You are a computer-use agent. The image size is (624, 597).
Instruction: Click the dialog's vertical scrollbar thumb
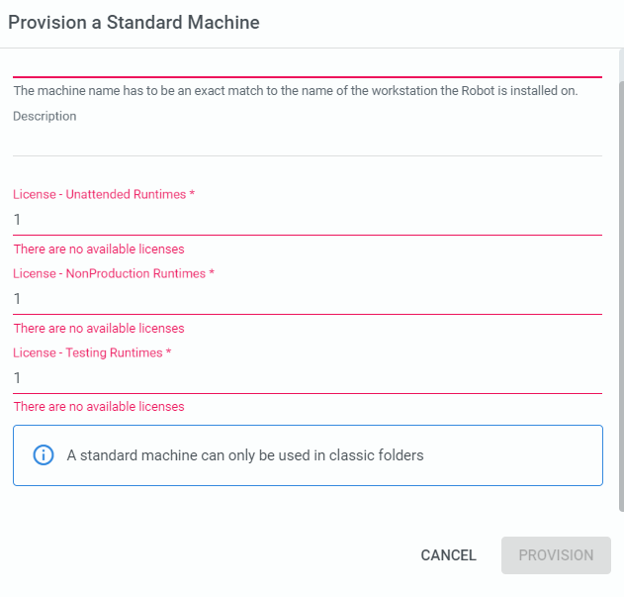pos(621,296)
